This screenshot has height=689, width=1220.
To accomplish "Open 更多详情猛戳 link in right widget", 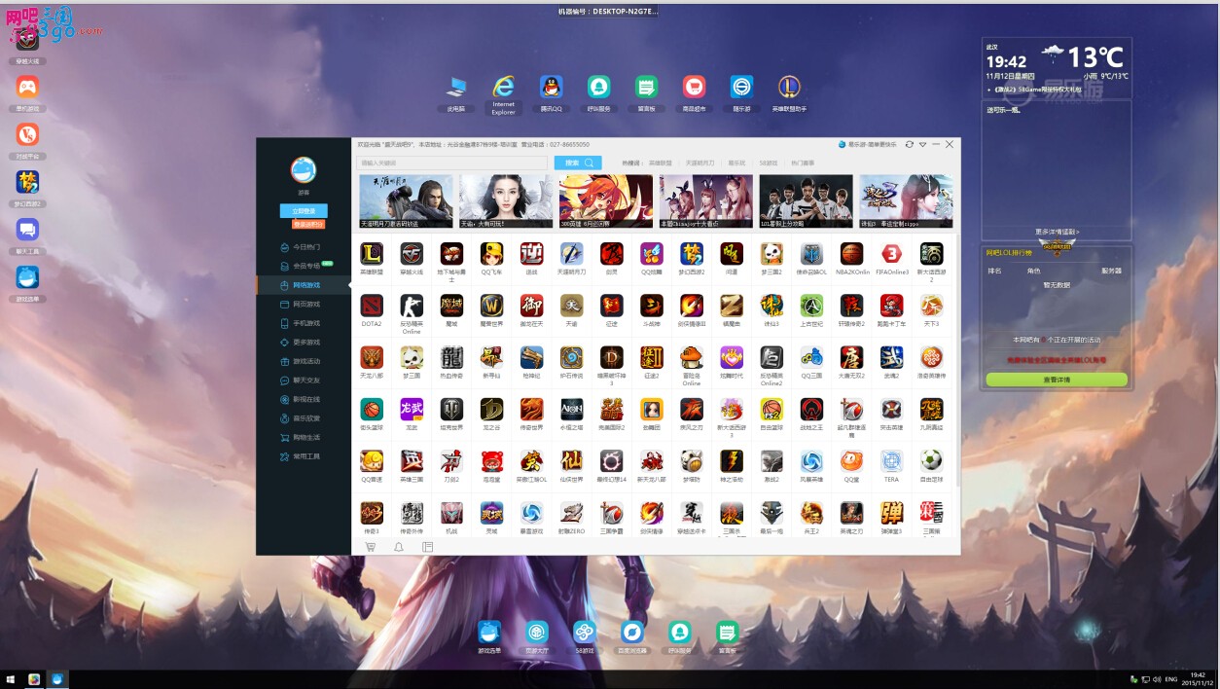I will [1057, 232].
